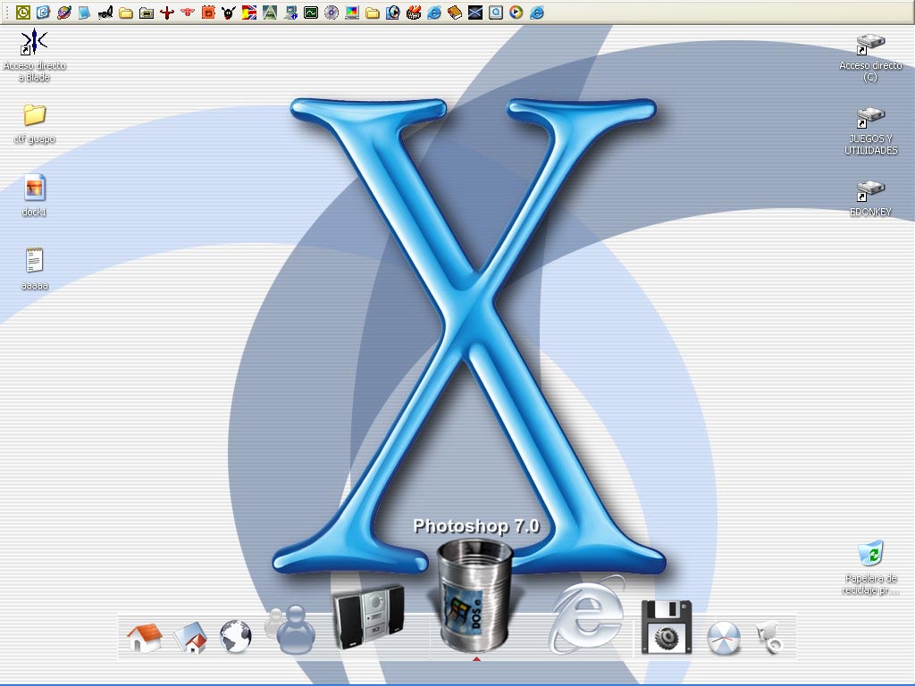Image resolution: width=915 pixels, height=686 pixels.
Task: Launch the red flame burning toolbar icon
Action: 413,13
